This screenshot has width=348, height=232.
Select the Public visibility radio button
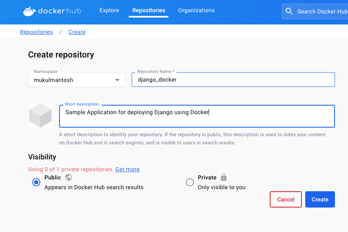pyautogui.click(x=36, y=182)
